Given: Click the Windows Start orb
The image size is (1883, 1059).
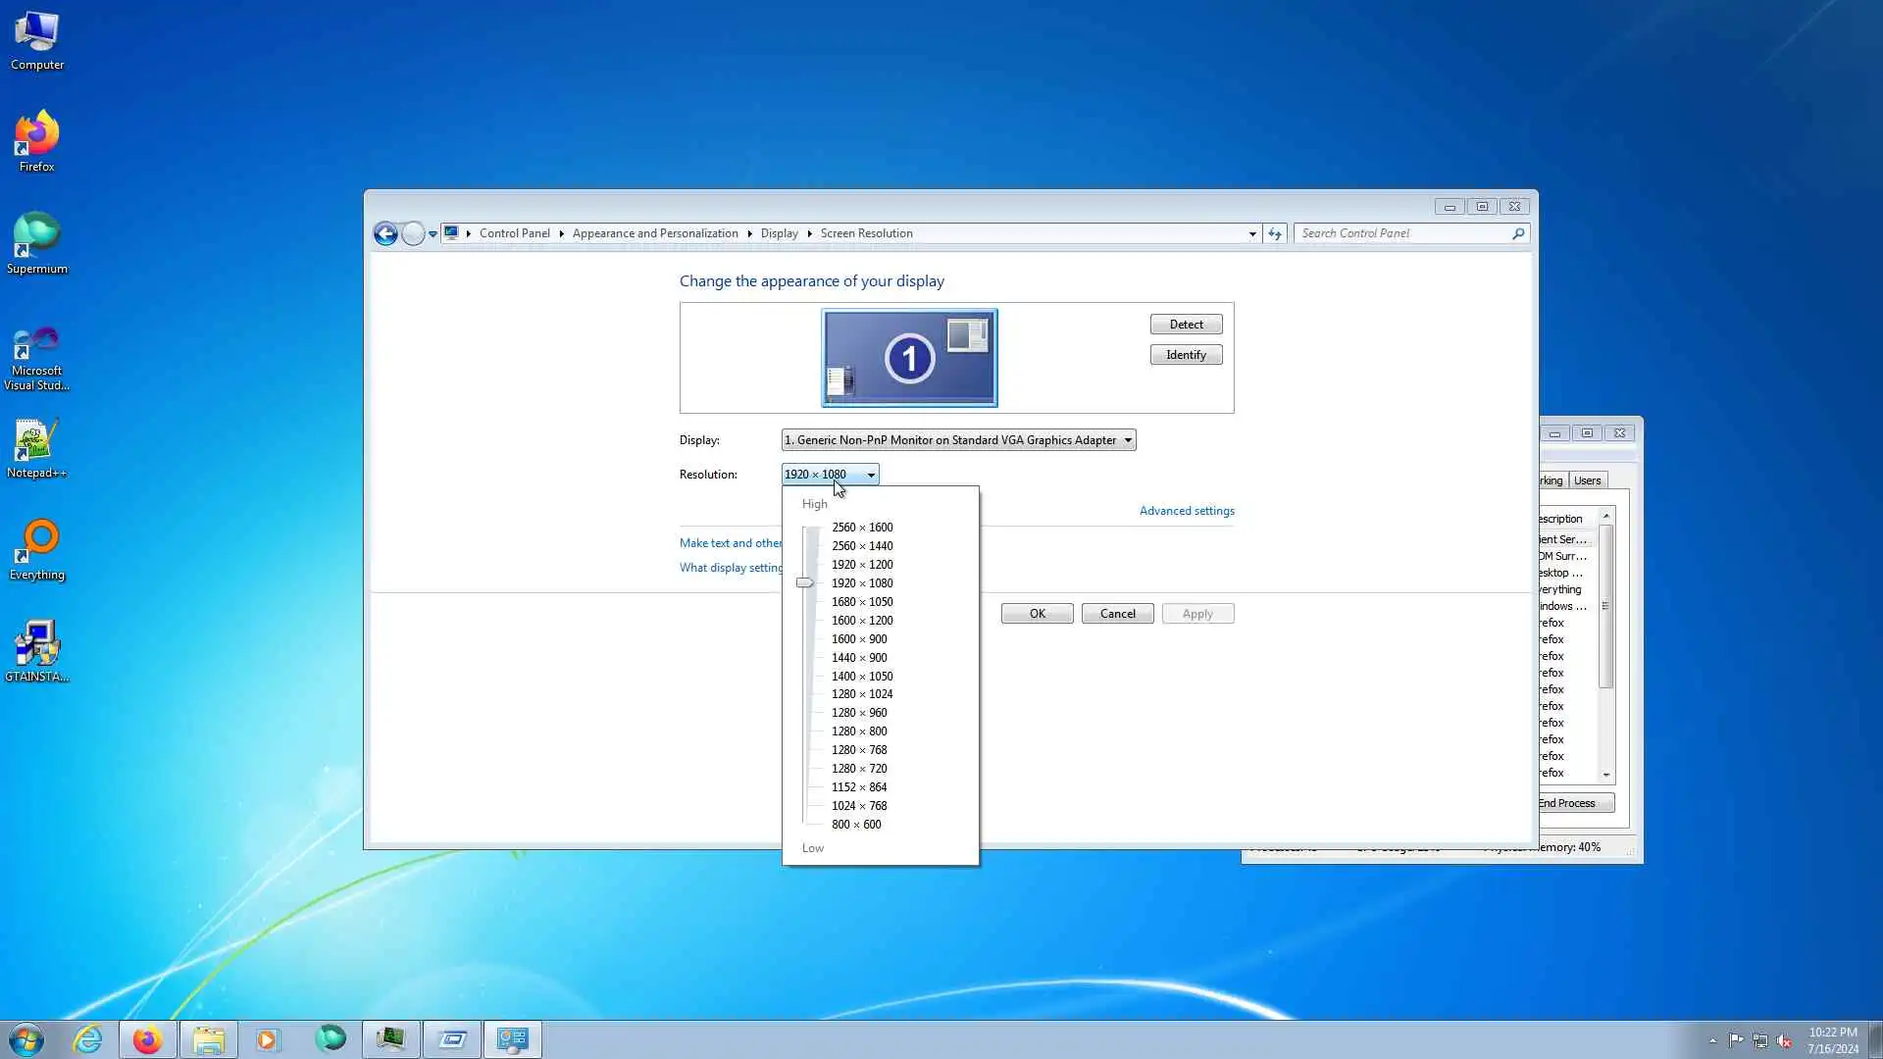Looking at the screenshot, I should (26, 1039).
